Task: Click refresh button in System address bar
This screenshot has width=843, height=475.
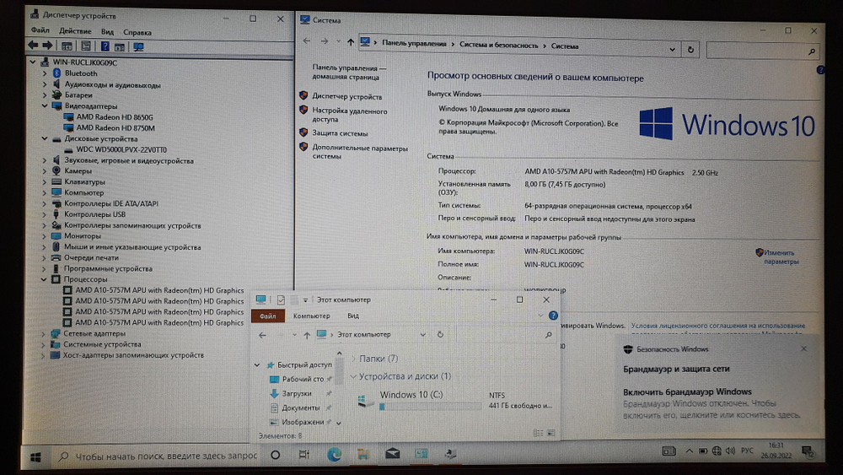Action: (x=690, y=50)
